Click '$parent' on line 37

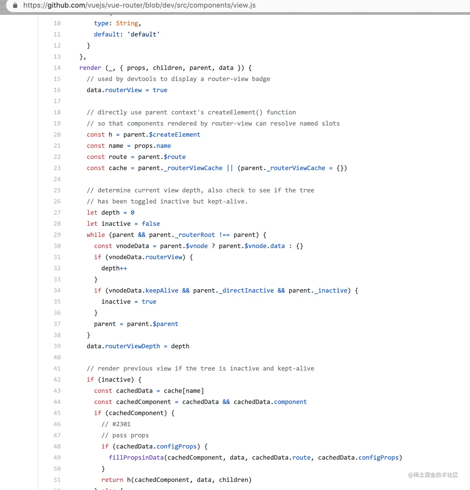(165, 324)
